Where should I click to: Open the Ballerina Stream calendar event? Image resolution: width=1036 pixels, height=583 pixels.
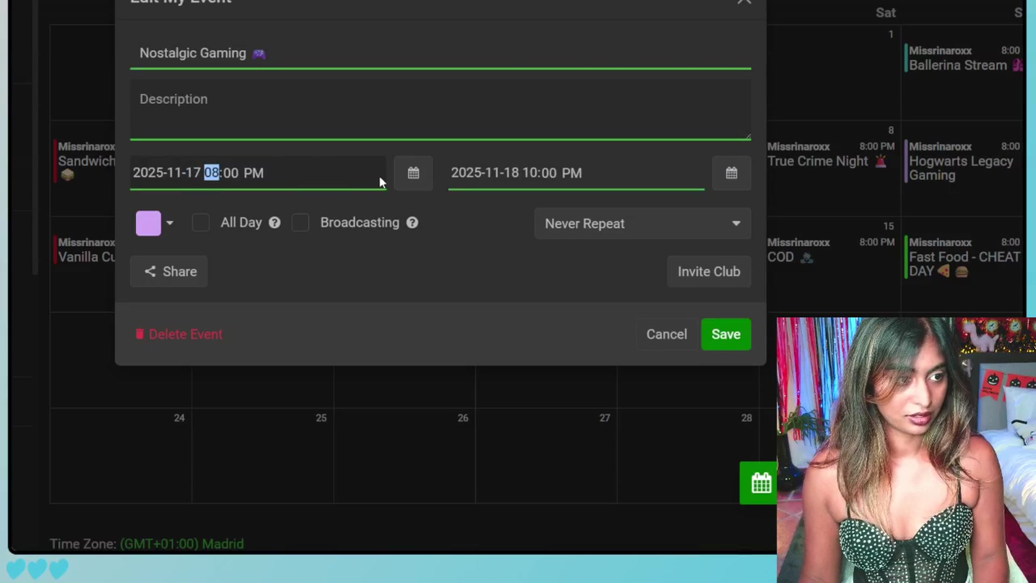(x=964, y=58)
